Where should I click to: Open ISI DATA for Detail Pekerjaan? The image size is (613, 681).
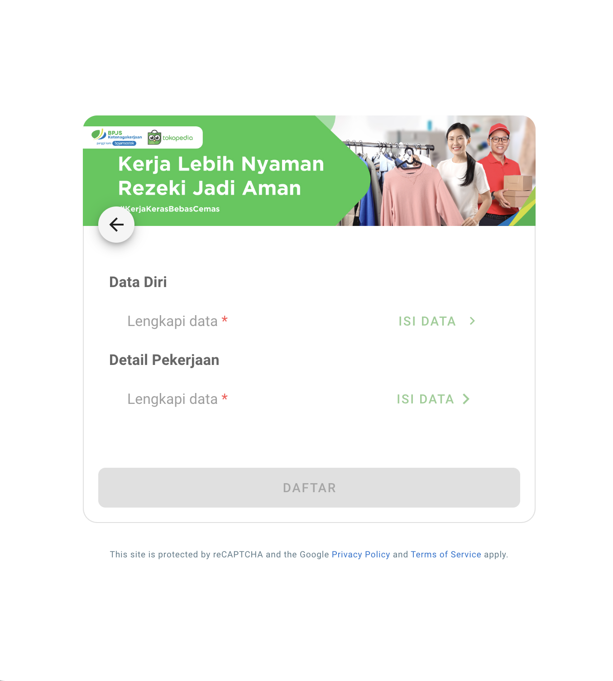[x=425, y=399]
